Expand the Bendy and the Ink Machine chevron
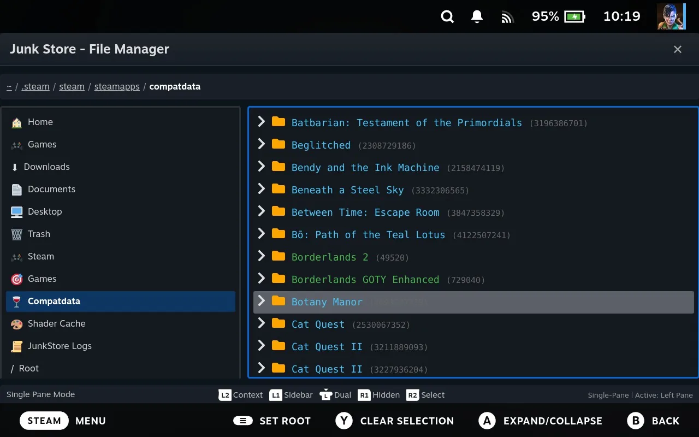 (x=261, y=167)
